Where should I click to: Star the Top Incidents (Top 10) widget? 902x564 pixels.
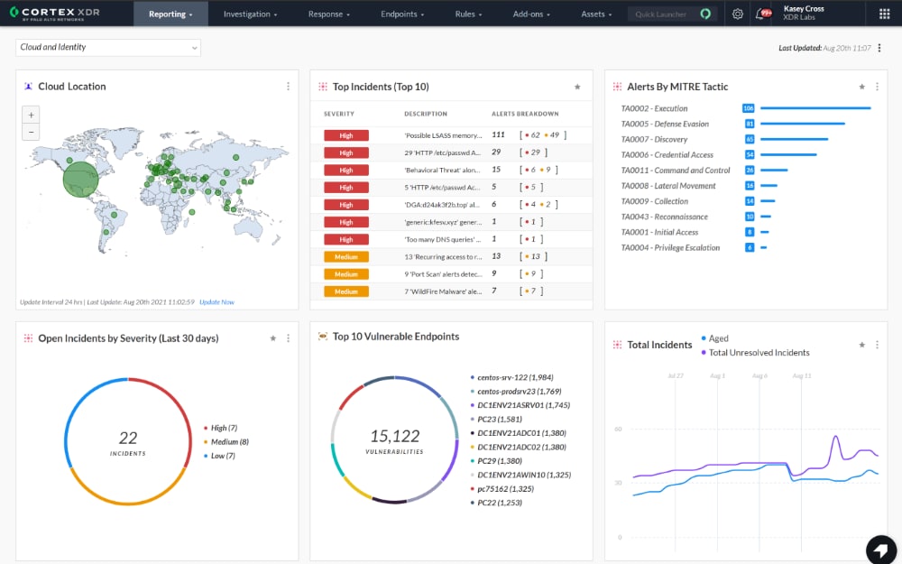pyautogui.click(x=577, y=87)
